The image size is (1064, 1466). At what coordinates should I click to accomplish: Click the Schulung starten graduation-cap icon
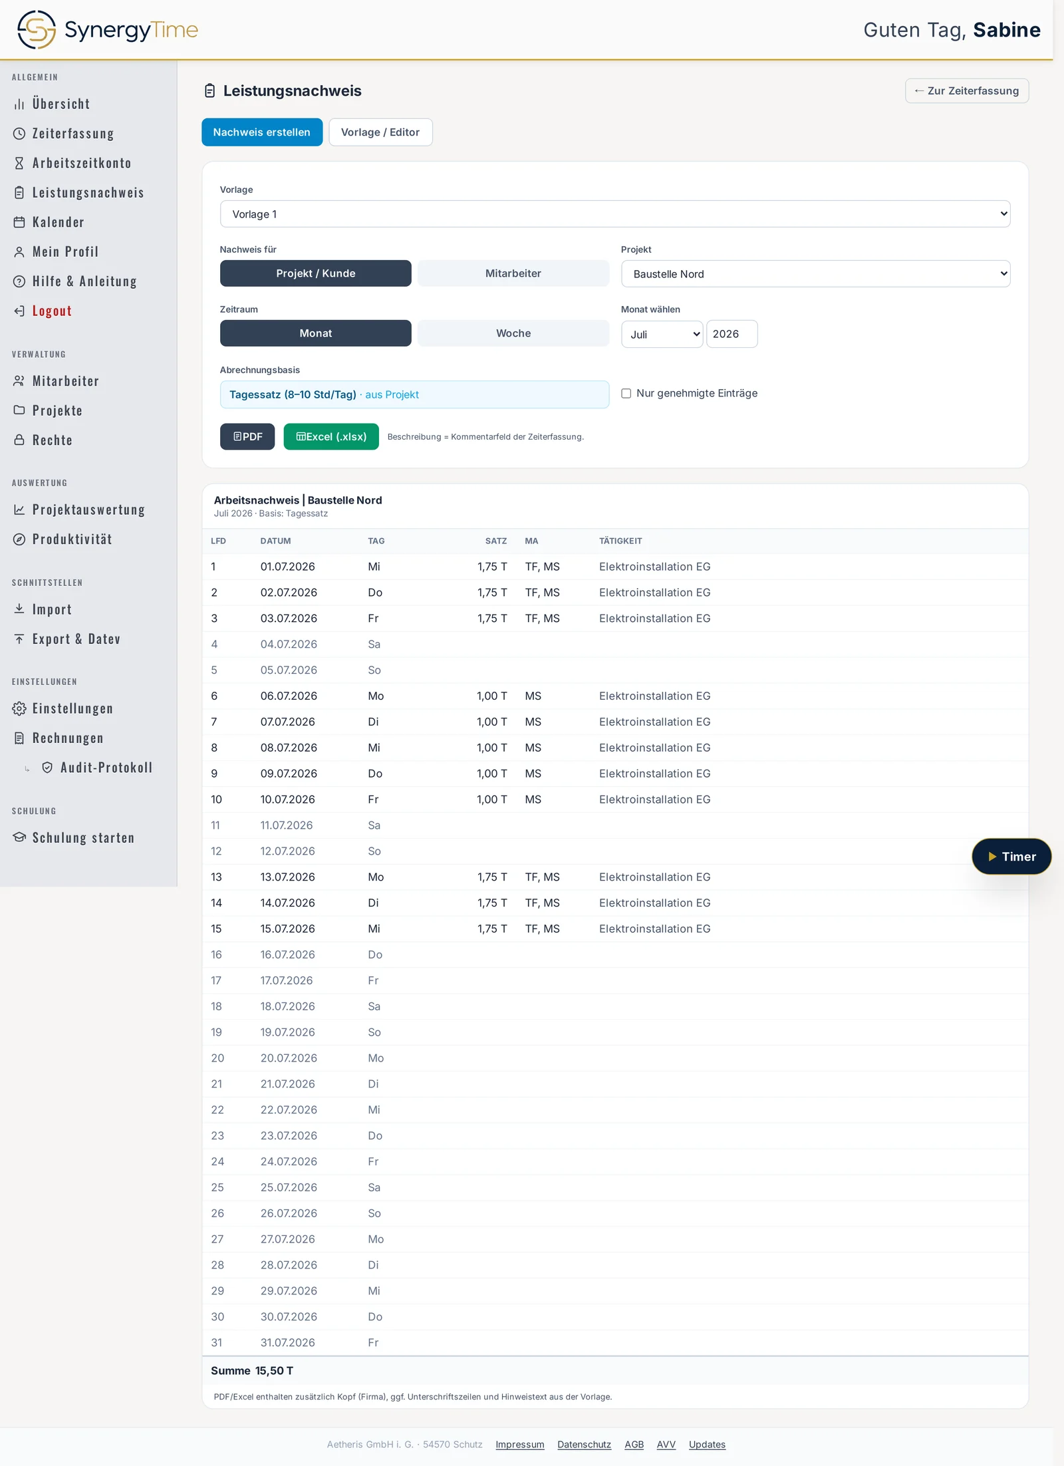(19, 837)
